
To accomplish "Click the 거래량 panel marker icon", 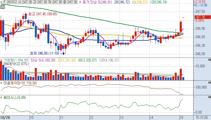I will 2,60.
